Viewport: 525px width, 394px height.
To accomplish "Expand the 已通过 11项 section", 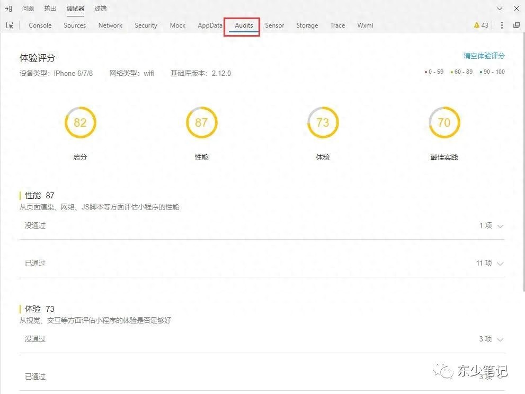I will coord(492,263).
